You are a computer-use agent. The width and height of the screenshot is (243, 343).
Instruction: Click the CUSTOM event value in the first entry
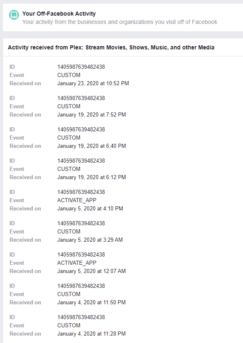[69, 75]
